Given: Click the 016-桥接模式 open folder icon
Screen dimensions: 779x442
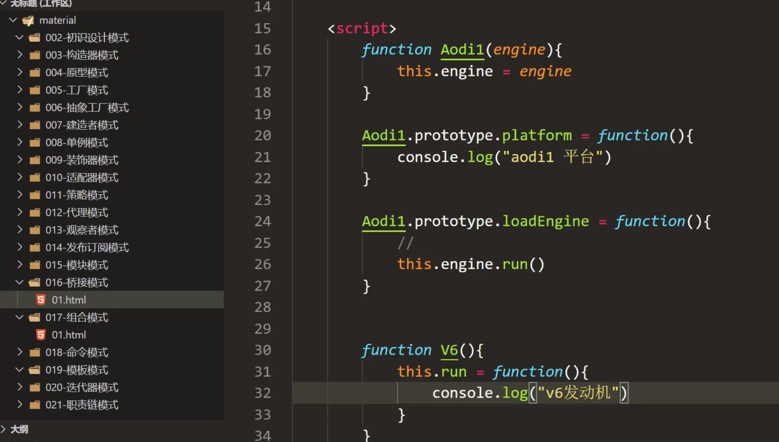Looking at the screenshot, I should pos(35,282).
